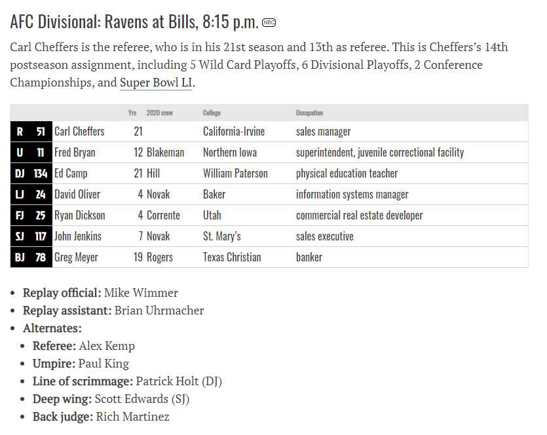Screen dimensions: 547x435
Task: Select the SJ 117 position badge
Action: [31, 236]
